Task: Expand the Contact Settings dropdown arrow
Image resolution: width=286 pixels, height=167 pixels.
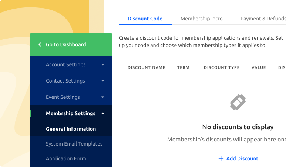Action: click(x=103, y=81)
